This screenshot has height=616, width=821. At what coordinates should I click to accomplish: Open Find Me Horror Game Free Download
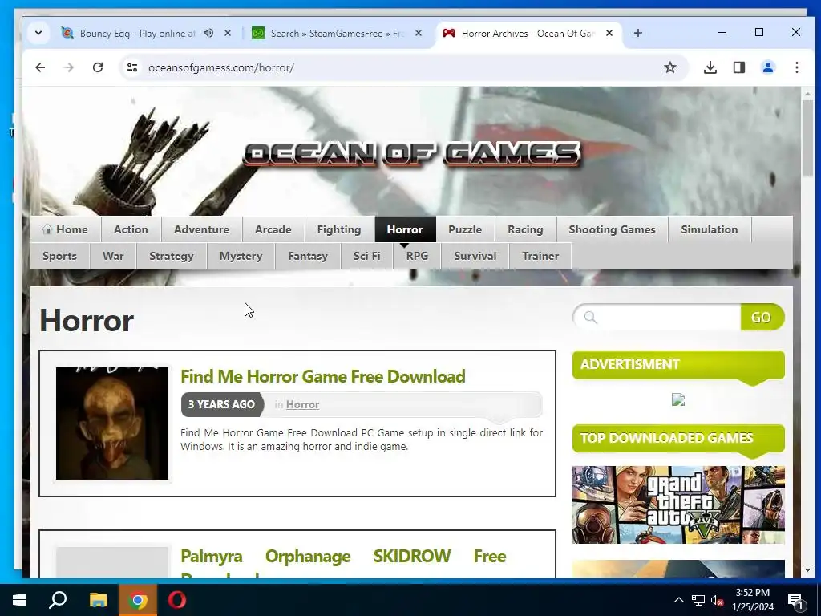click(323, 376)
